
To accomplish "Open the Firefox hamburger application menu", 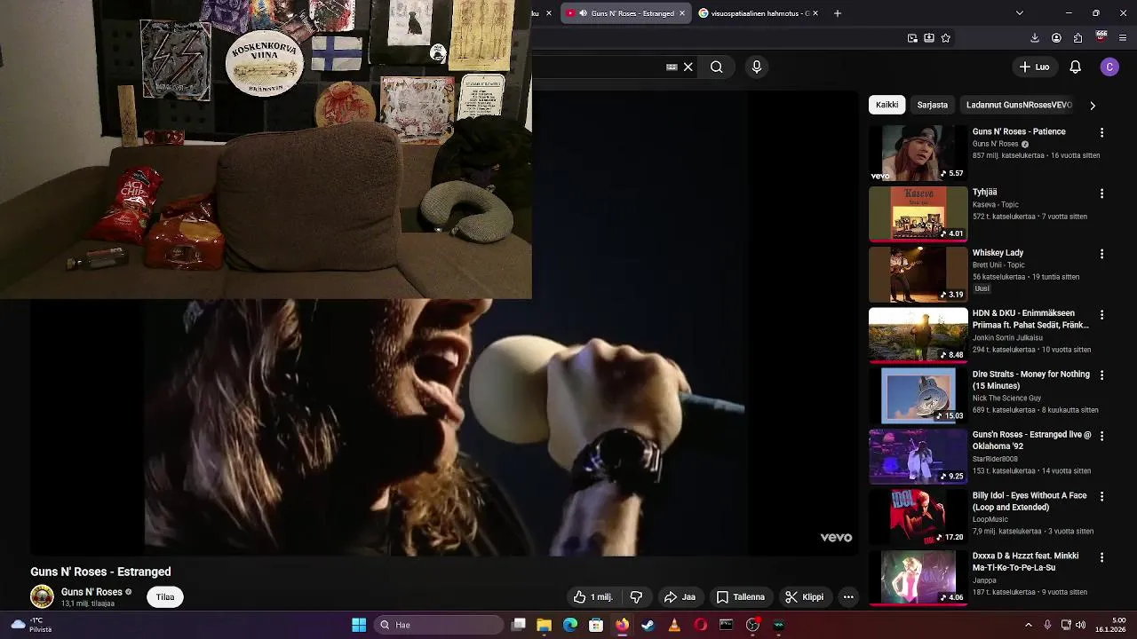I will [x=1123, y=38].
